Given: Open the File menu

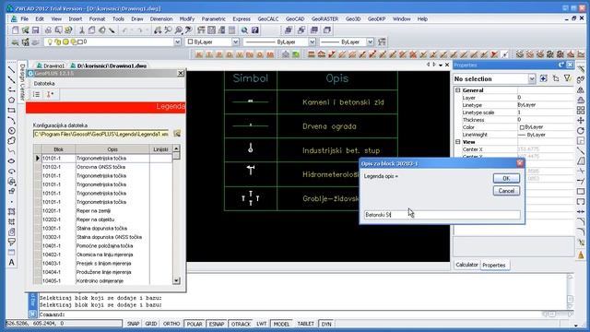Looking at the screenshot, I should (x=25, y=18).
